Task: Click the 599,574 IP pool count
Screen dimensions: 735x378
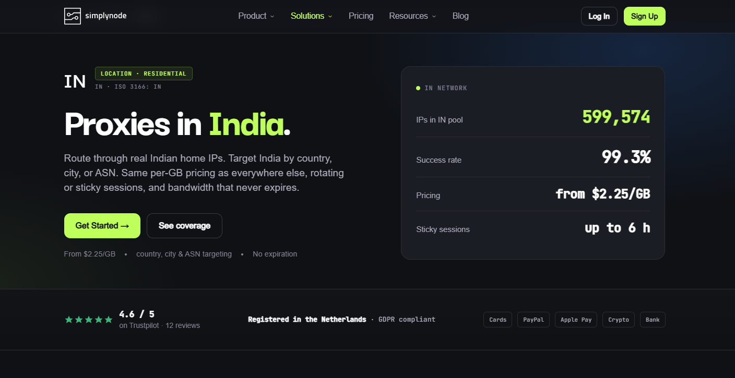Action: pyautogui.click(x=617, y=117)
